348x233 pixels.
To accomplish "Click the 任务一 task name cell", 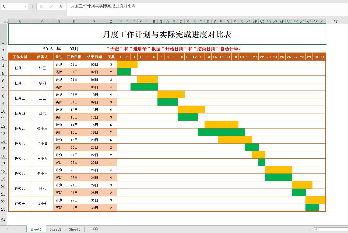I will click(20, 68).
